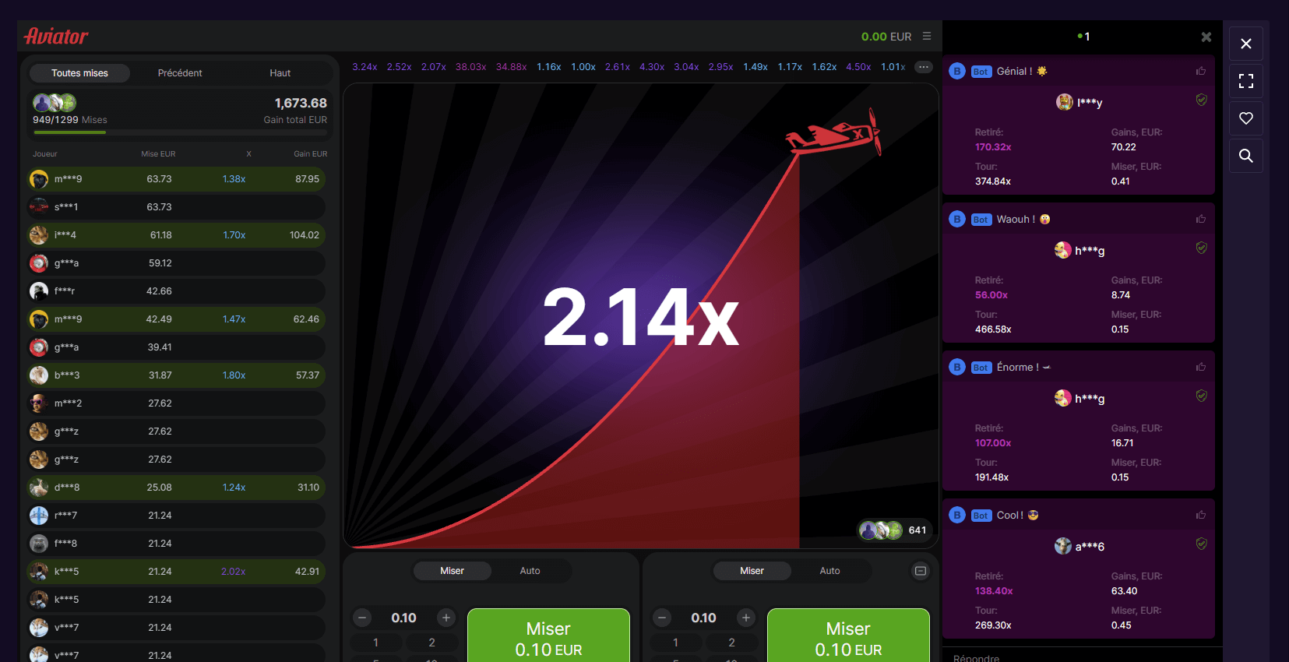Decrease second bet amount with minus

tap(662, 618)
